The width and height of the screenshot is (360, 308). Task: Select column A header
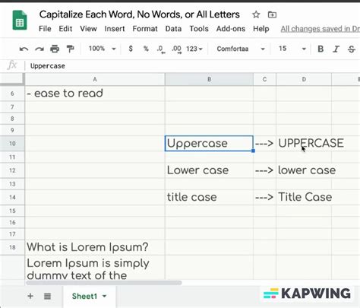click(x=95, y=79)
